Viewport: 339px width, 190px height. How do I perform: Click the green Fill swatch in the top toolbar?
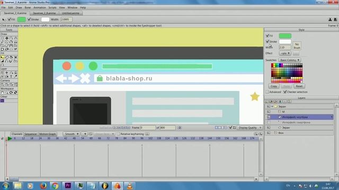tap(21, 20)
